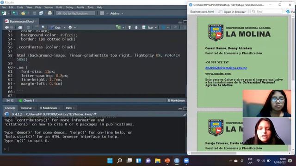The image size is (296, 166).
Task: Click the workspace panes grid icon
Action: (x=102, y=13)
